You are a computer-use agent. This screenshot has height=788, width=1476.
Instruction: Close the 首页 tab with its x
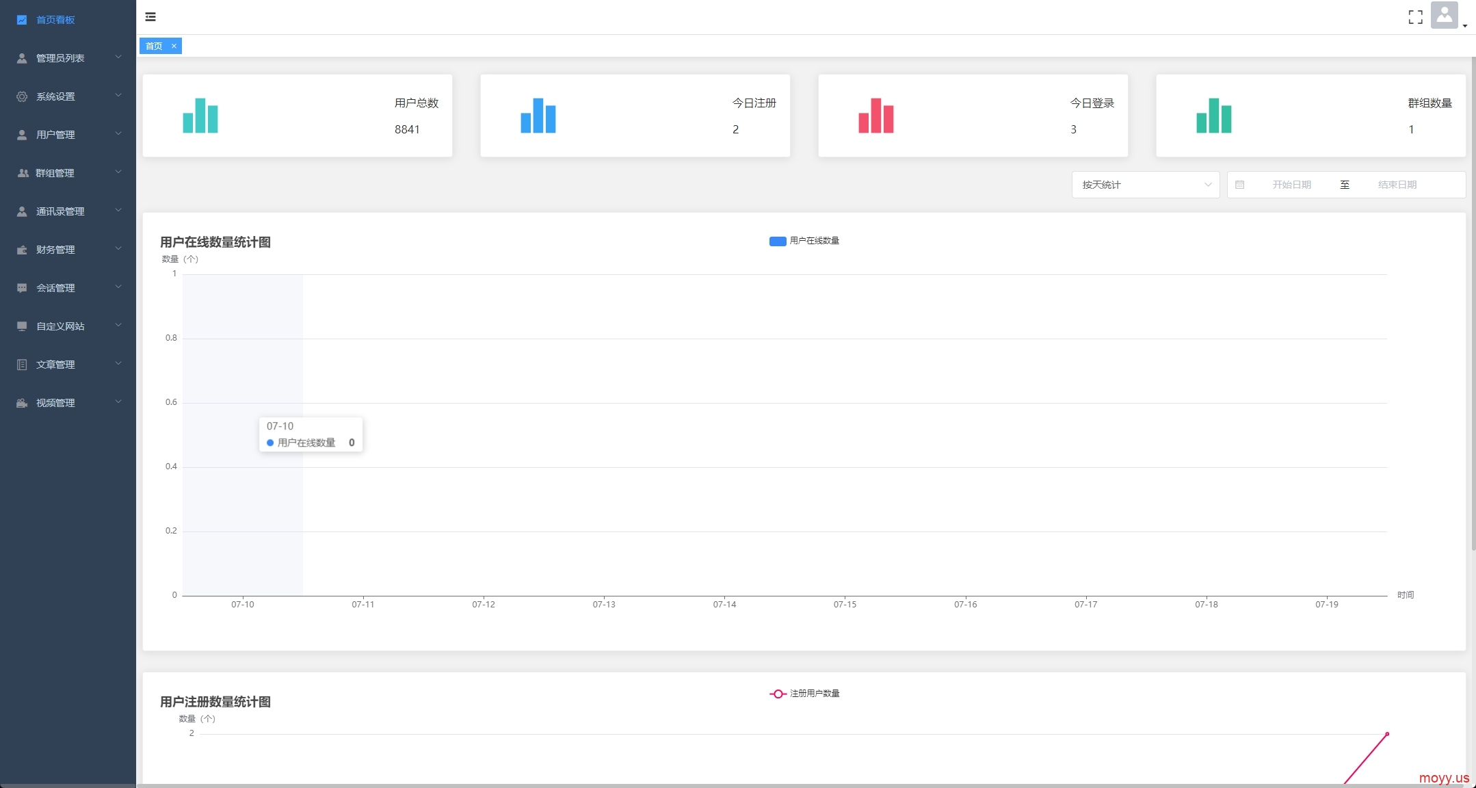[x=174, y=46]
